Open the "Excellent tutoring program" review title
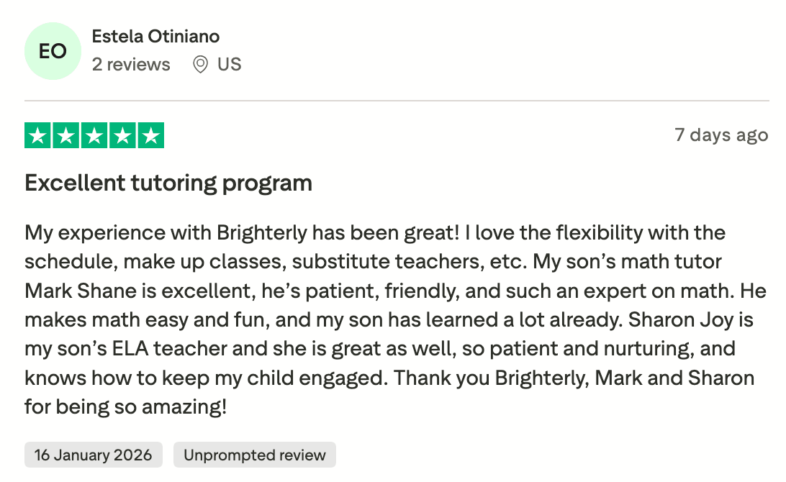 [x=168, y=183]
